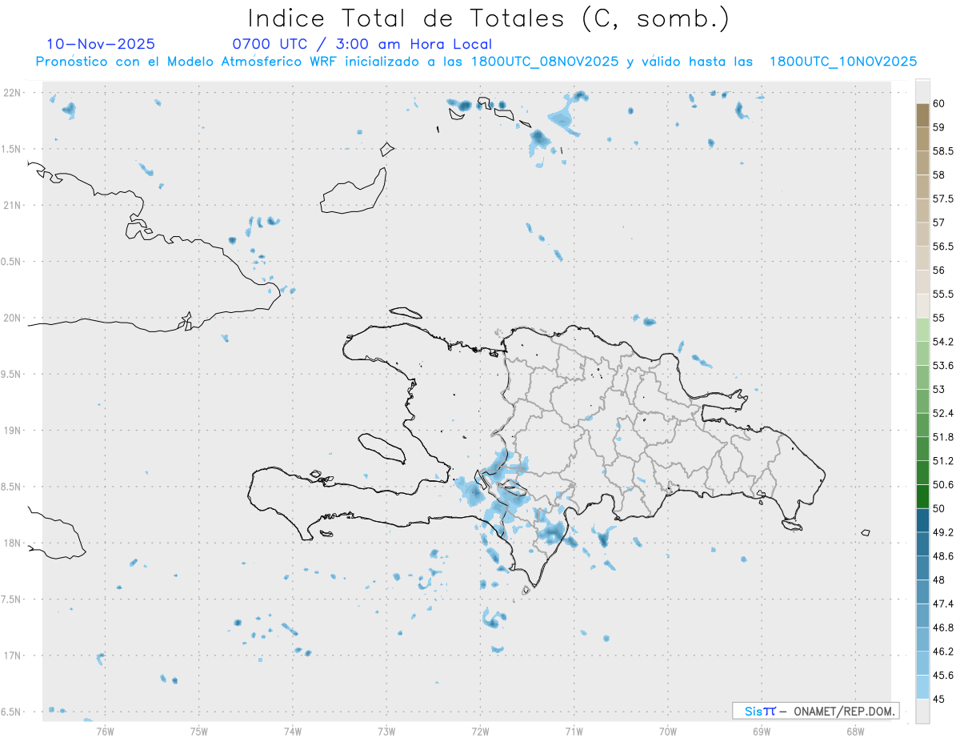The width and height of the screenshot is (960, 742).
Task: Click the '48' value on the colorbar
Action: [x=939, y=580]
